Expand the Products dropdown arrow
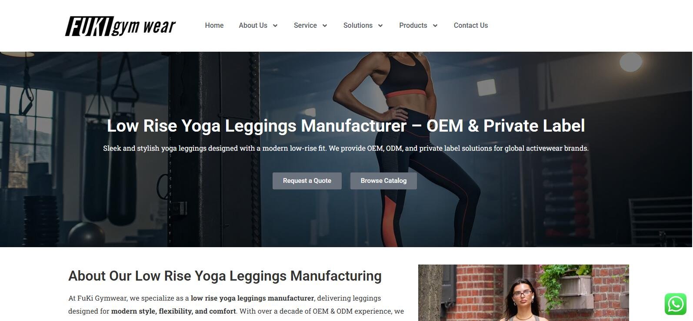 [435, 26]
